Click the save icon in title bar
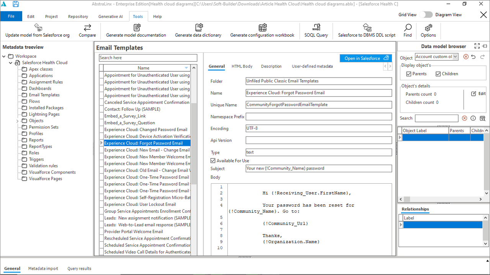The width and height of the screenshot is (490, 275). pyautogui.click(x=16, y=4)
